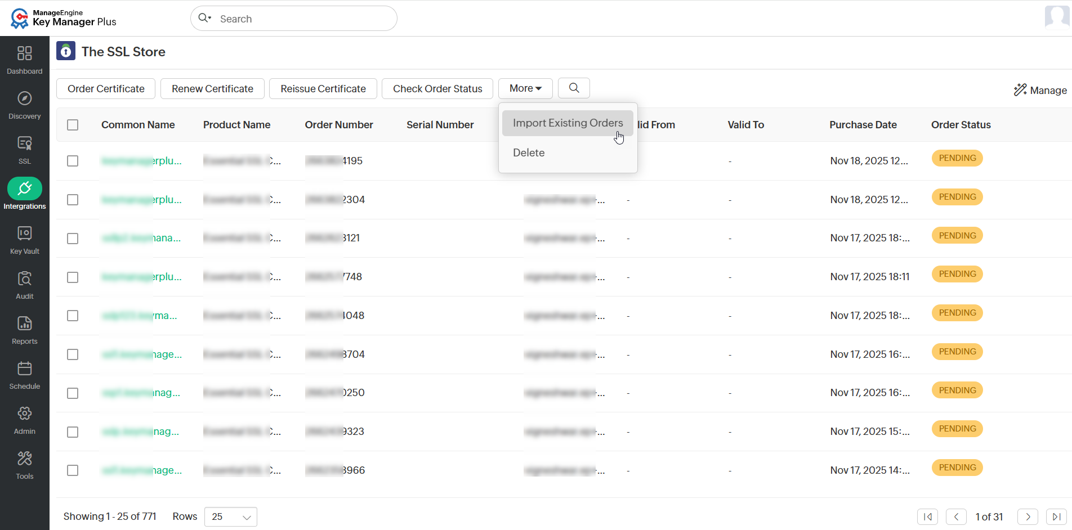Open the Audit sidebar icon

[25, 279]
